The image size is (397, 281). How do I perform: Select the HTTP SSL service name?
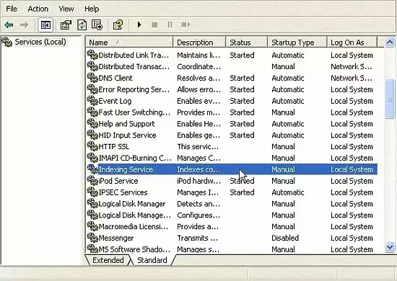[113, 146]
